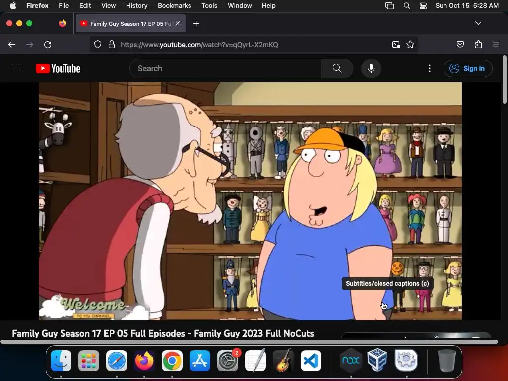Focus the YouTube Search field

coord(226,68)
